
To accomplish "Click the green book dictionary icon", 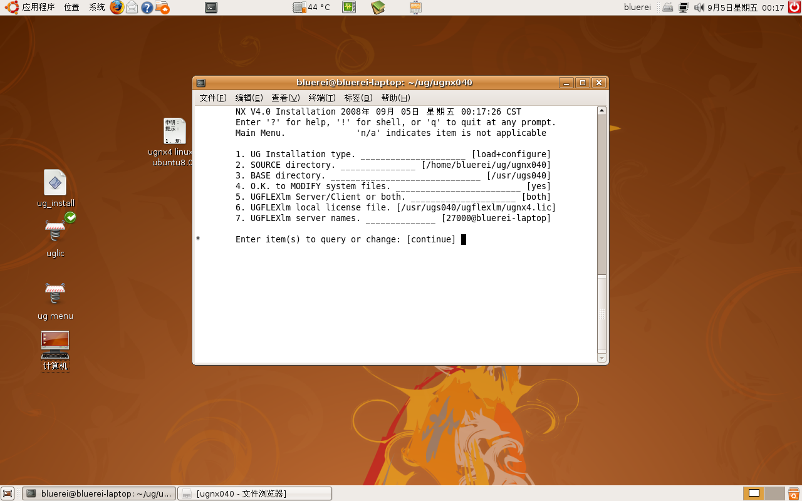I will [x=378, y=8].
